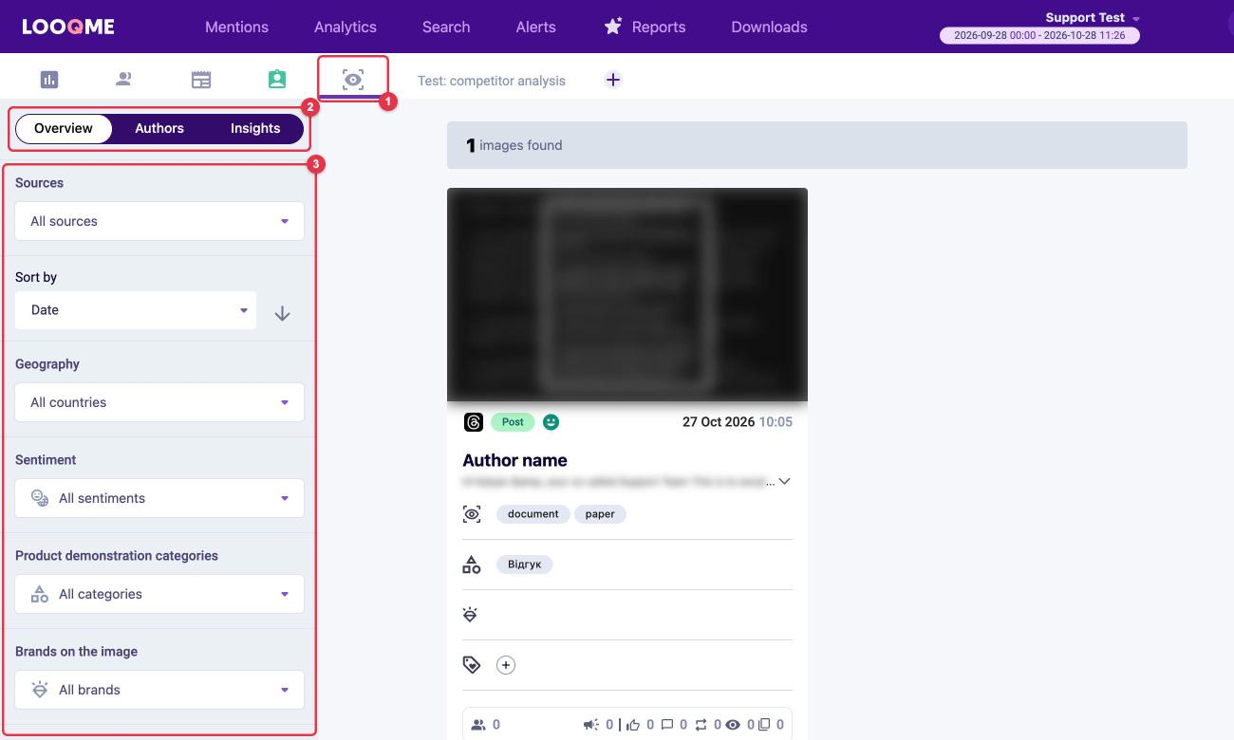Open the calendar table icon tab
This screenshot has height=740, width=1234.
[201, 80]
